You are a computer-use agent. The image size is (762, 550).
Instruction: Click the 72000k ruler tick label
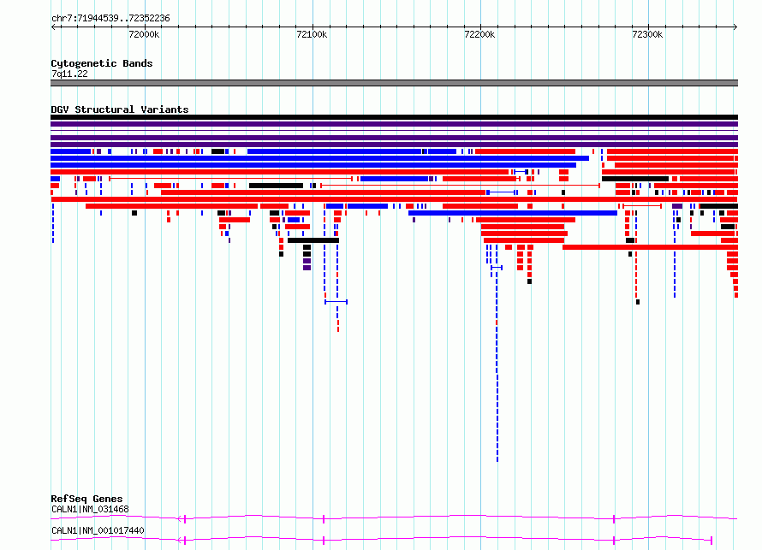click(x=144, y=34)
